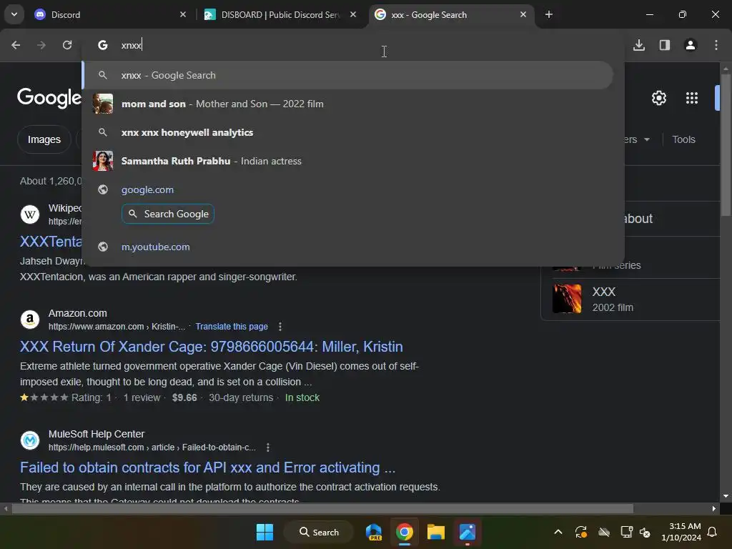Click the Amazon.com result favicon
This screenshot has width=732, height=549.
[x=30, y=320]
